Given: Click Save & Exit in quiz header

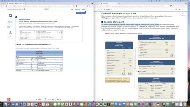Looking at the screenshot, I should [77, 9].
